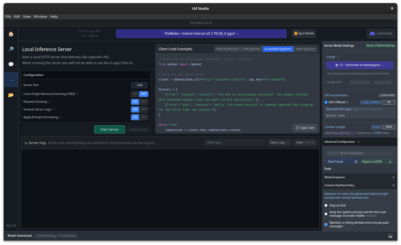Image resolution: width=401 pixels, height=245 pixels.
Task: Open the File menu
Action: (8, 17)
